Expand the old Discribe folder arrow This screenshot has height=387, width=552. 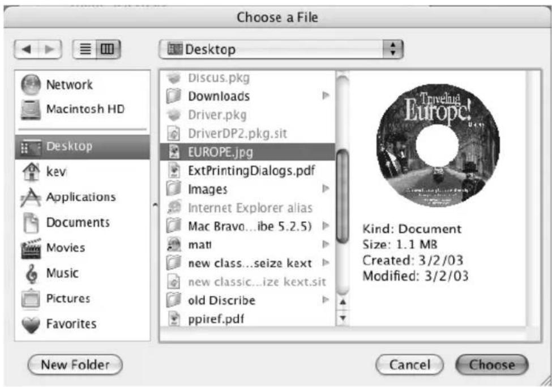[x=326, y=300]
